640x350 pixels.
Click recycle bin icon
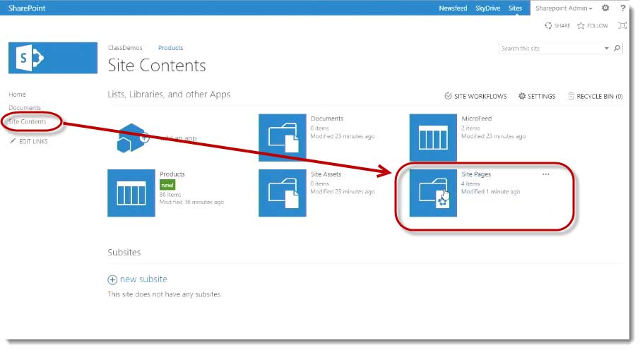pos(571,96)
